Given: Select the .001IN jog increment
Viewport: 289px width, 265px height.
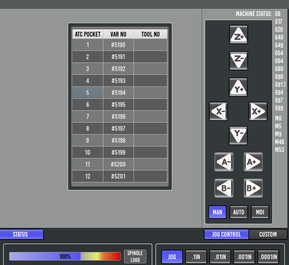Looking at the screenshot, I should coord(244,257).
